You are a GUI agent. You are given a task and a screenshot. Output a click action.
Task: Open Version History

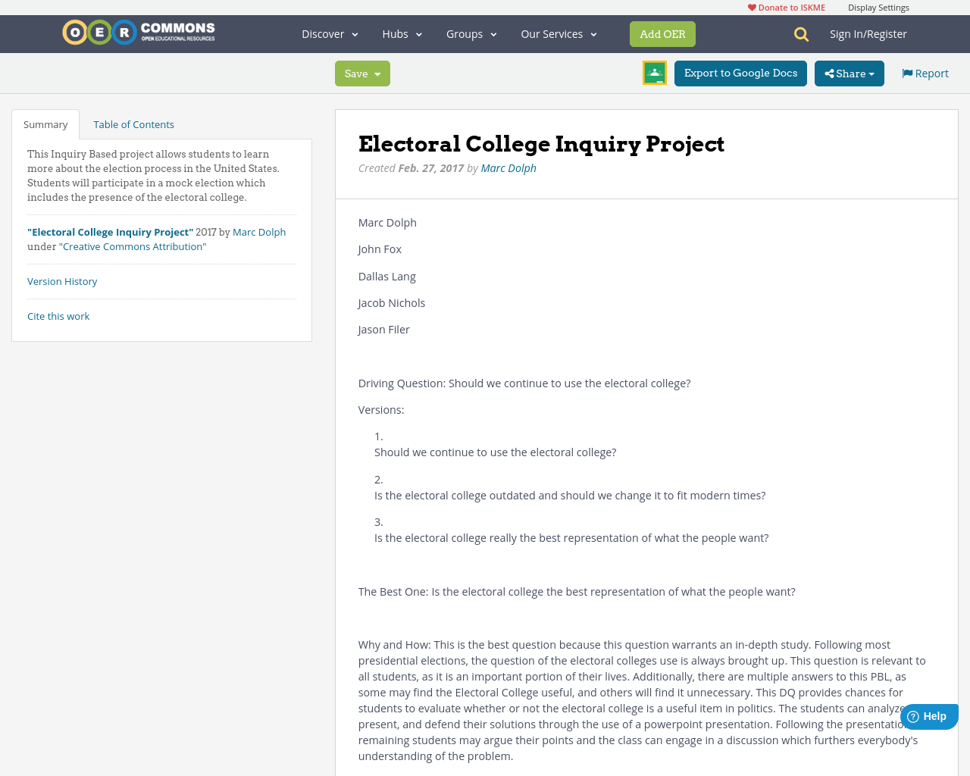click(x=62, y=280)
